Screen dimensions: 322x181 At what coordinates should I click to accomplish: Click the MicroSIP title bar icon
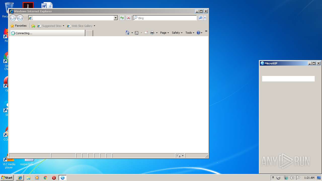262,63
